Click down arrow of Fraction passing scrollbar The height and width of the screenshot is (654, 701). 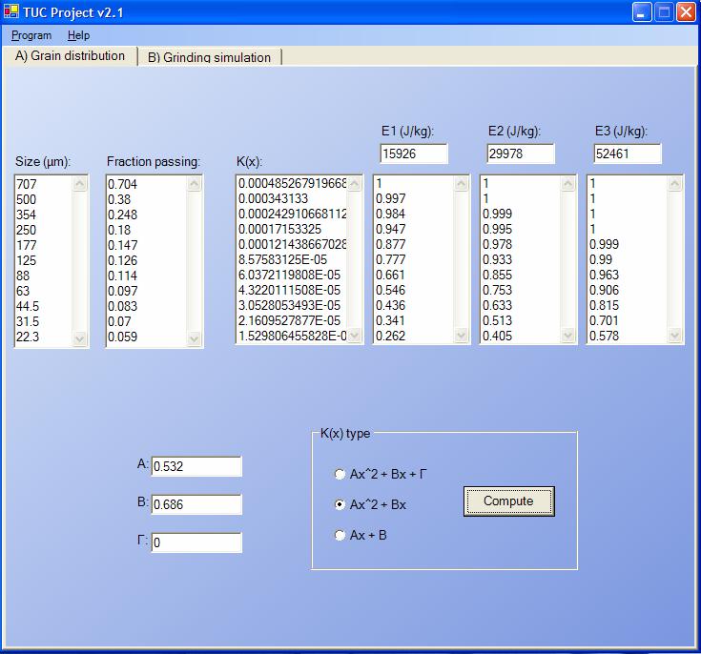195,338
